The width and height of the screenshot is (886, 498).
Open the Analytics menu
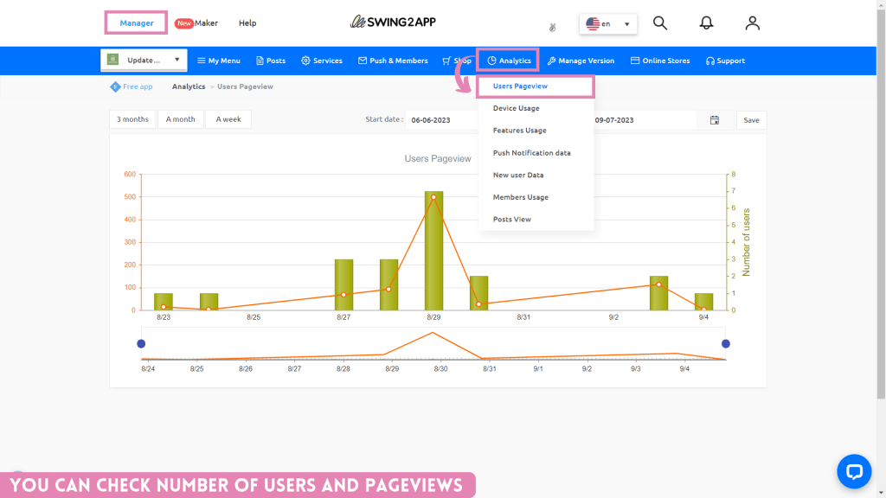click(x=509, y=61)
